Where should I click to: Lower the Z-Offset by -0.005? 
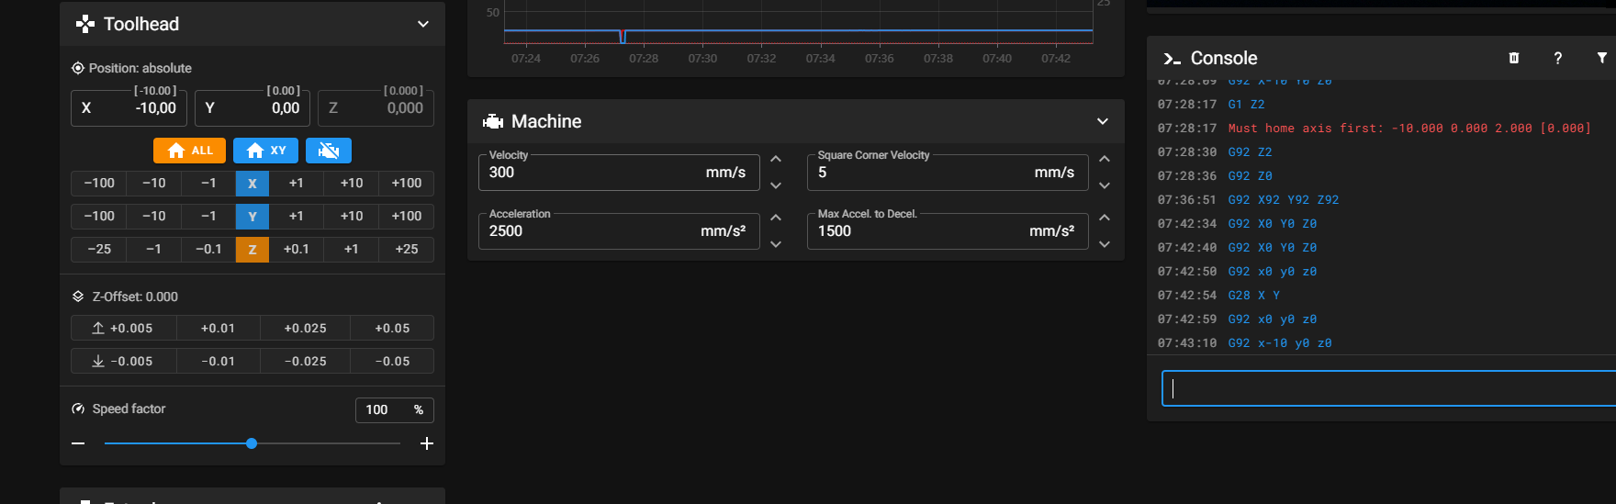tap(123, 362)
